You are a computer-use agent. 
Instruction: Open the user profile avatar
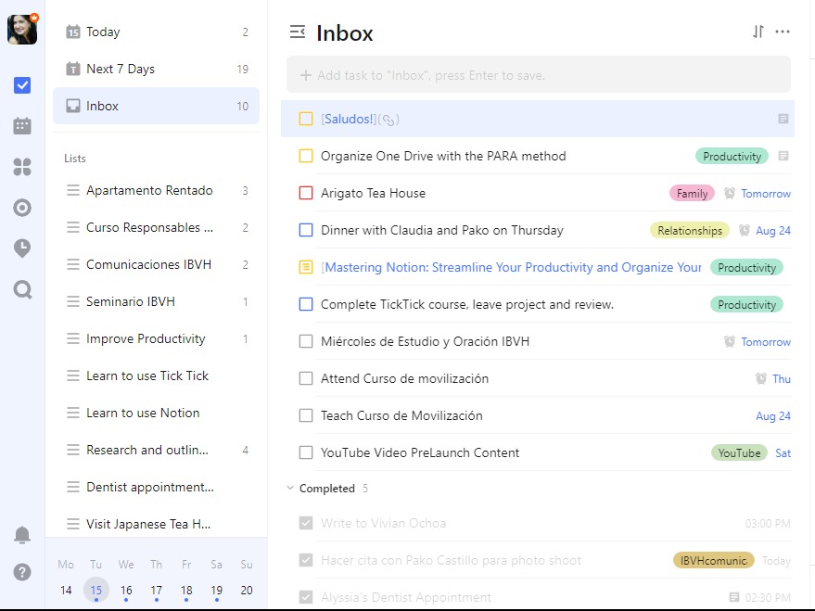[22, 30]
